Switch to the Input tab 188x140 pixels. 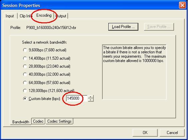(10, 16)
